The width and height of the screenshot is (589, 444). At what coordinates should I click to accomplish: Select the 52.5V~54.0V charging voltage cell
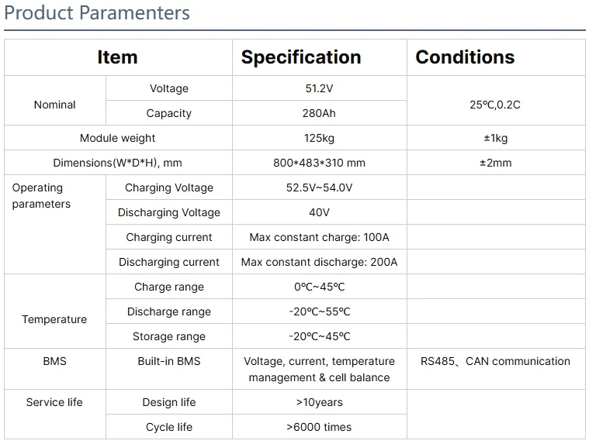click(319, 188)
